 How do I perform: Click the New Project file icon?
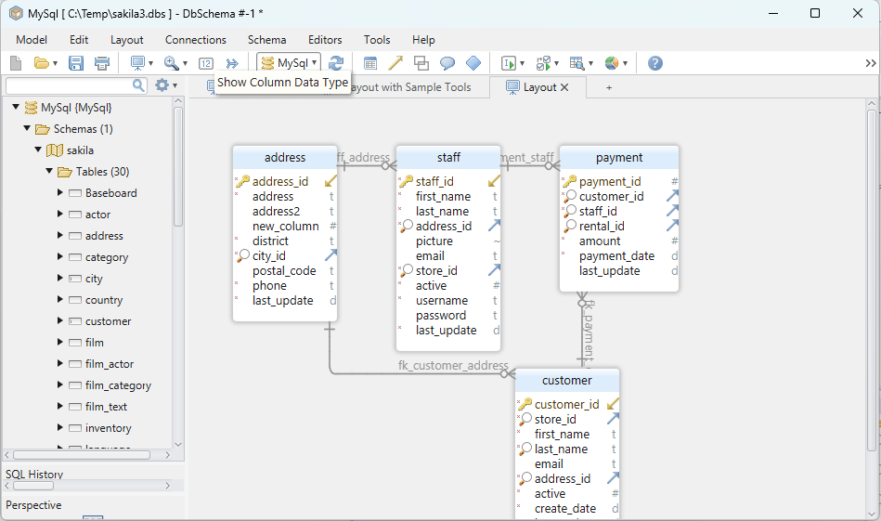(16, 63)
